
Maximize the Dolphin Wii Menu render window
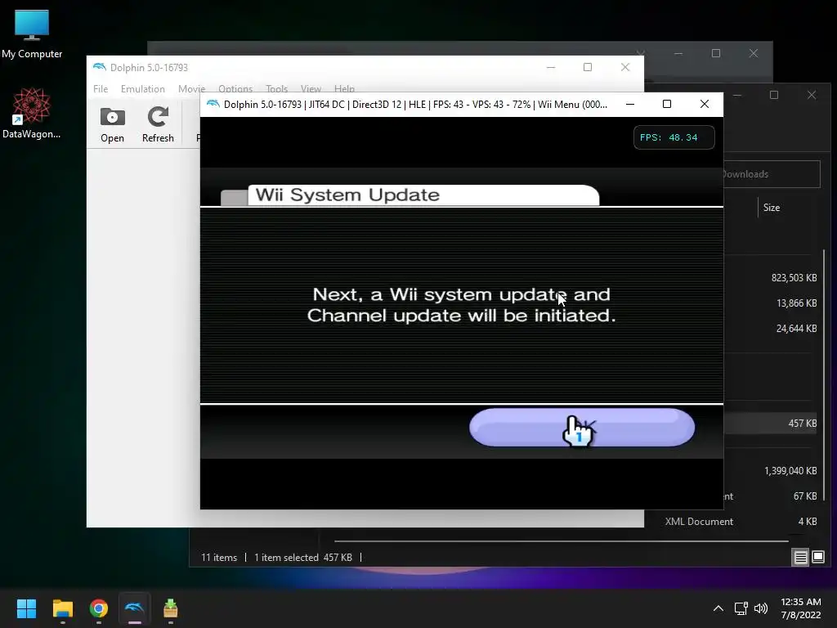[667, 104]
